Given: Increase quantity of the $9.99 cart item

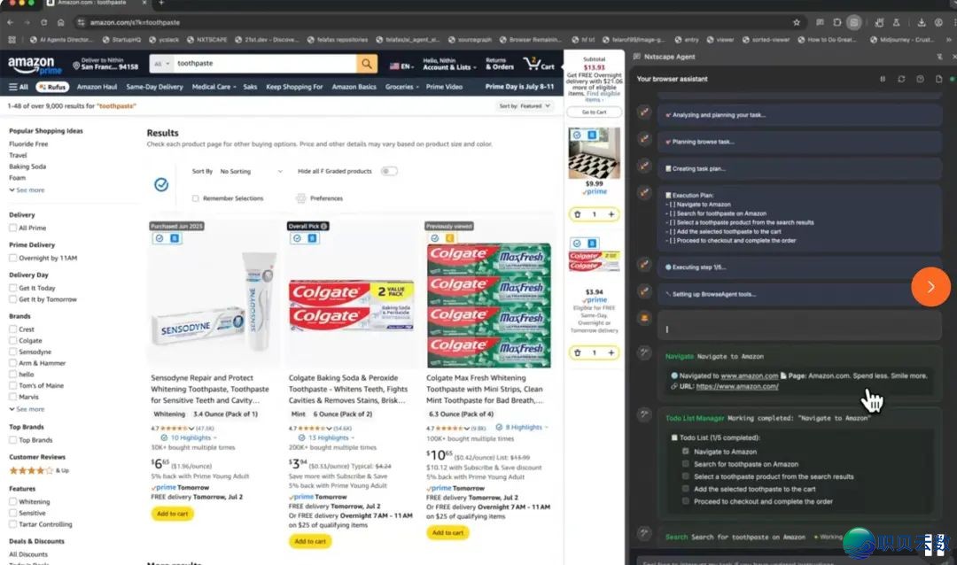Looking at the screenshot, I should pyautogui.click(x=611, y=215).
